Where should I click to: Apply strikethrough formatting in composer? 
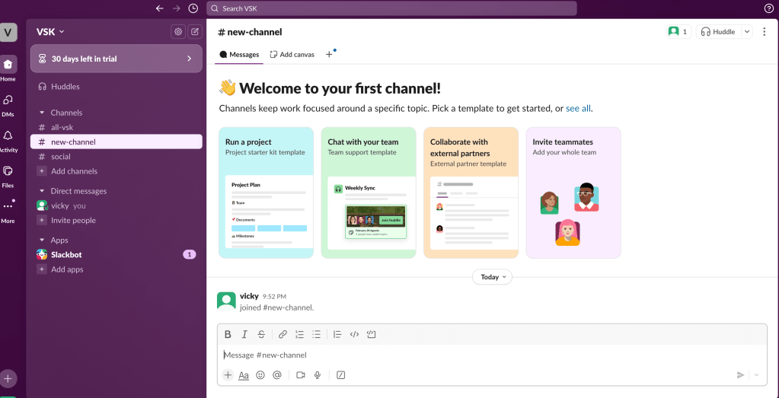pos(261,334)
